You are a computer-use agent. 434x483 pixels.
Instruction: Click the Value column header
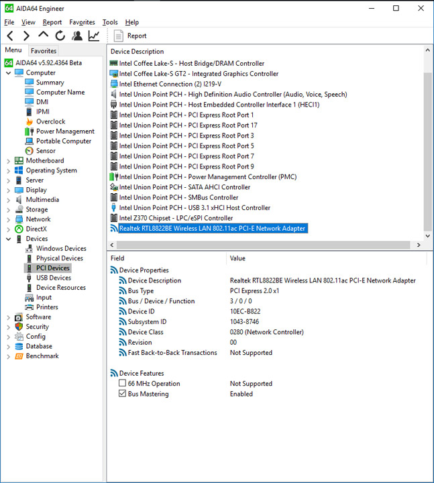pos(237,258)
